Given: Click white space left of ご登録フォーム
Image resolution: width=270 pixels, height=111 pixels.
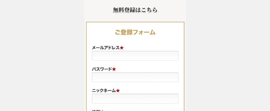Looking at the screenshot, I should 100,33.
